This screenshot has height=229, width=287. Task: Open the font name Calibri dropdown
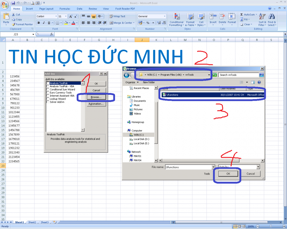click(56, 16)
